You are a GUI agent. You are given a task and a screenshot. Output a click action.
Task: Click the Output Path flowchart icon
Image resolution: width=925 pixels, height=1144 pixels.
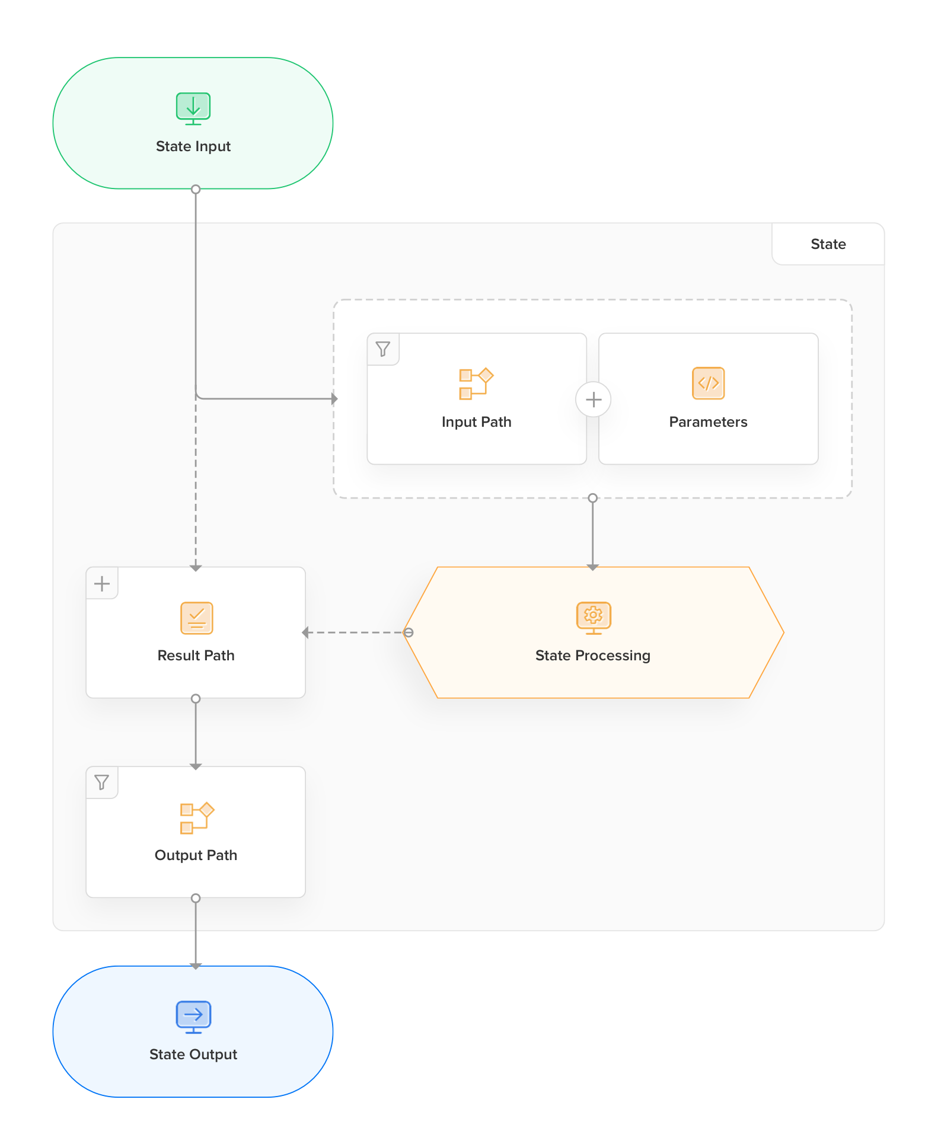tap(197, 818)
